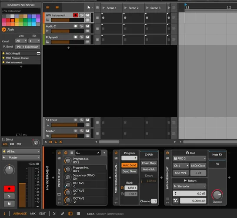Image resolution: width=237 pixels, height=218 pixels.
Task: Mute the Master track
Action: pos(87,131)
